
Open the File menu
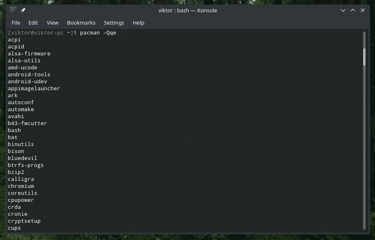(16, 23)
